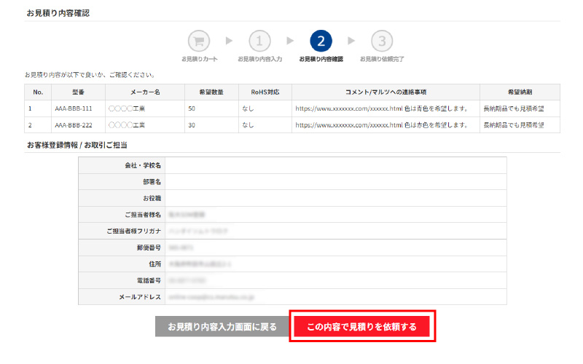Image resolution: width=583 pixels, height=364 pixels.
Task: Click お見積りカート step label
Action: (x=200, y=59)
